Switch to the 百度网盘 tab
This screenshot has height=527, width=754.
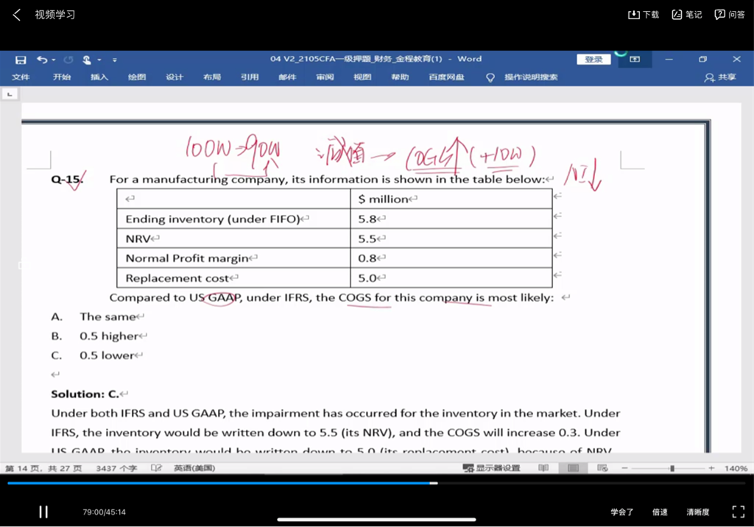(x=447, y=77)
